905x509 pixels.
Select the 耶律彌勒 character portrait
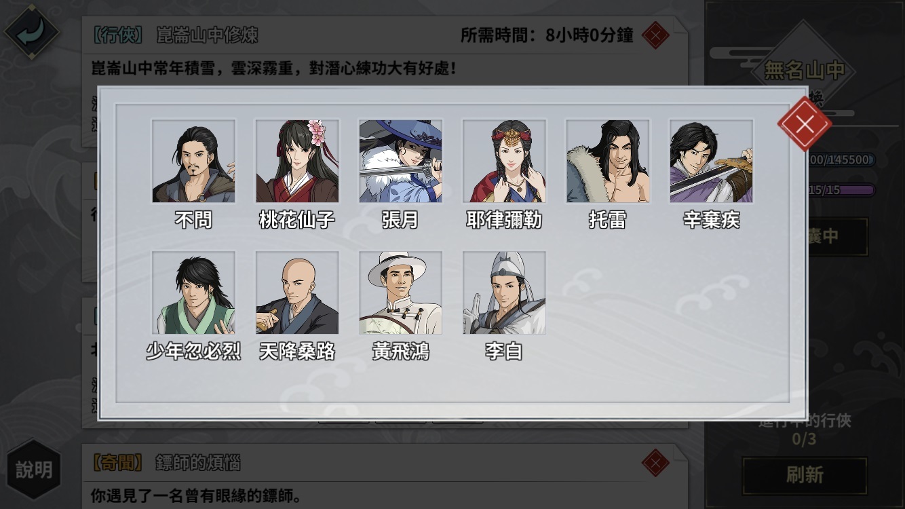point(504,162)
